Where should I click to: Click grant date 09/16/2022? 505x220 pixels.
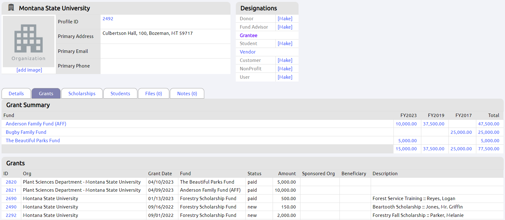161,207
